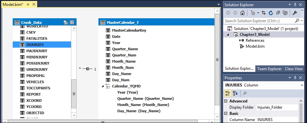The width and height of the screenshot is (307, 123).
Task: Select the References node in Solution Explorer
Action: pos(255,40)
